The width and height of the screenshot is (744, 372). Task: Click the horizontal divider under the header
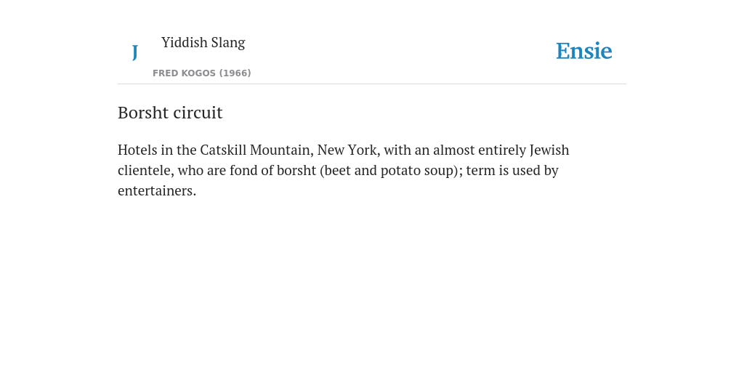coord(372,84)
